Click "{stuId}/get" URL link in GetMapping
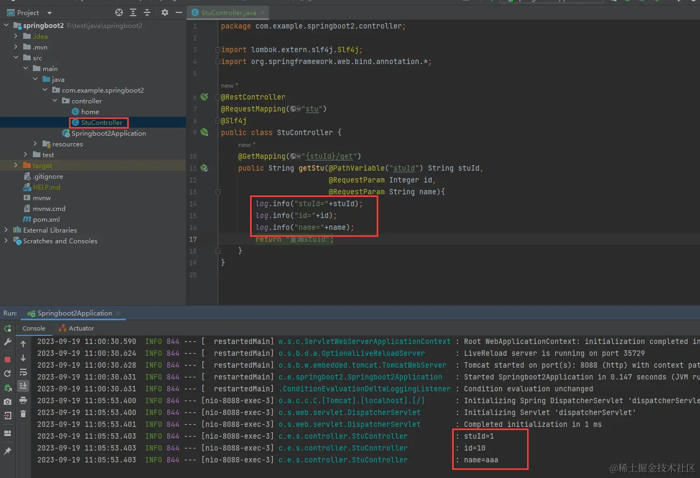The width and height of the screenshot is (700, 478). (x=329, y=156)
